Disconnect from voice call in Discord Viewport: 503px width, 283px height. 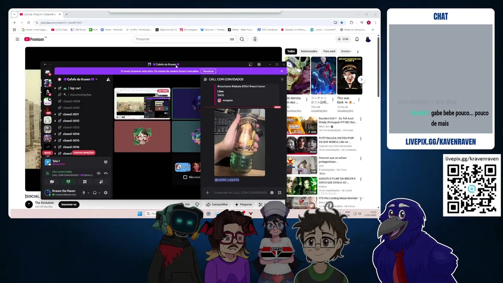(x=105, y=173)
